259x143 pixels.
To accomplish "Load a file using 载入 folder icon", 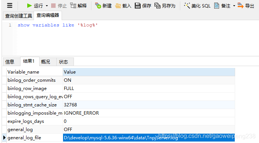I will click(x=118, y=6).
